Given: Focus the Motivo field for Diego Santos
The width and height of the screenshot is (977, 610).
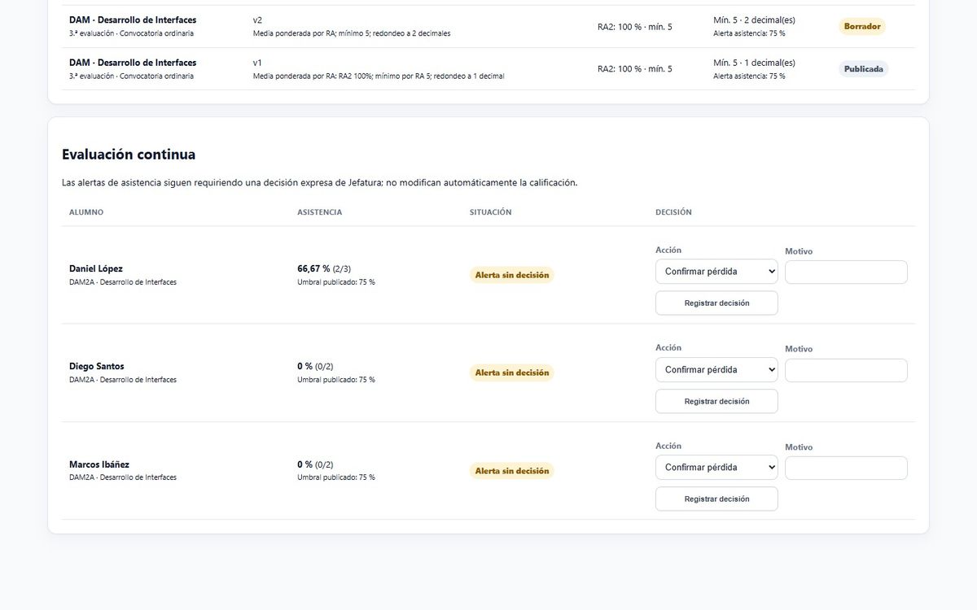Looking at the screenshot, I should 846,370.
